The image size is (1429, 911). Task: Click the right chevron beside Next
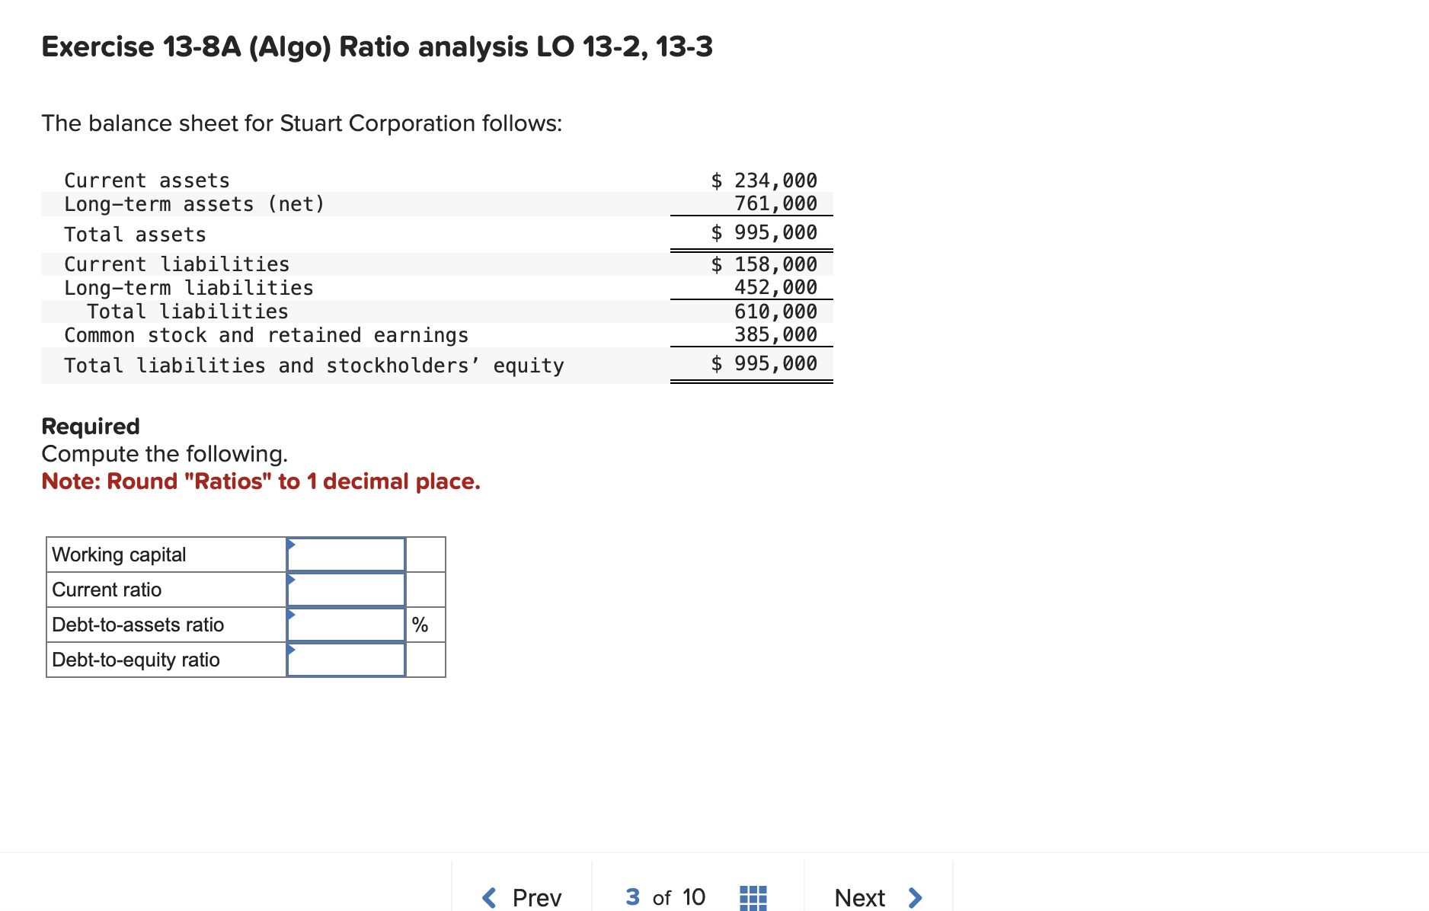(916, 897)
